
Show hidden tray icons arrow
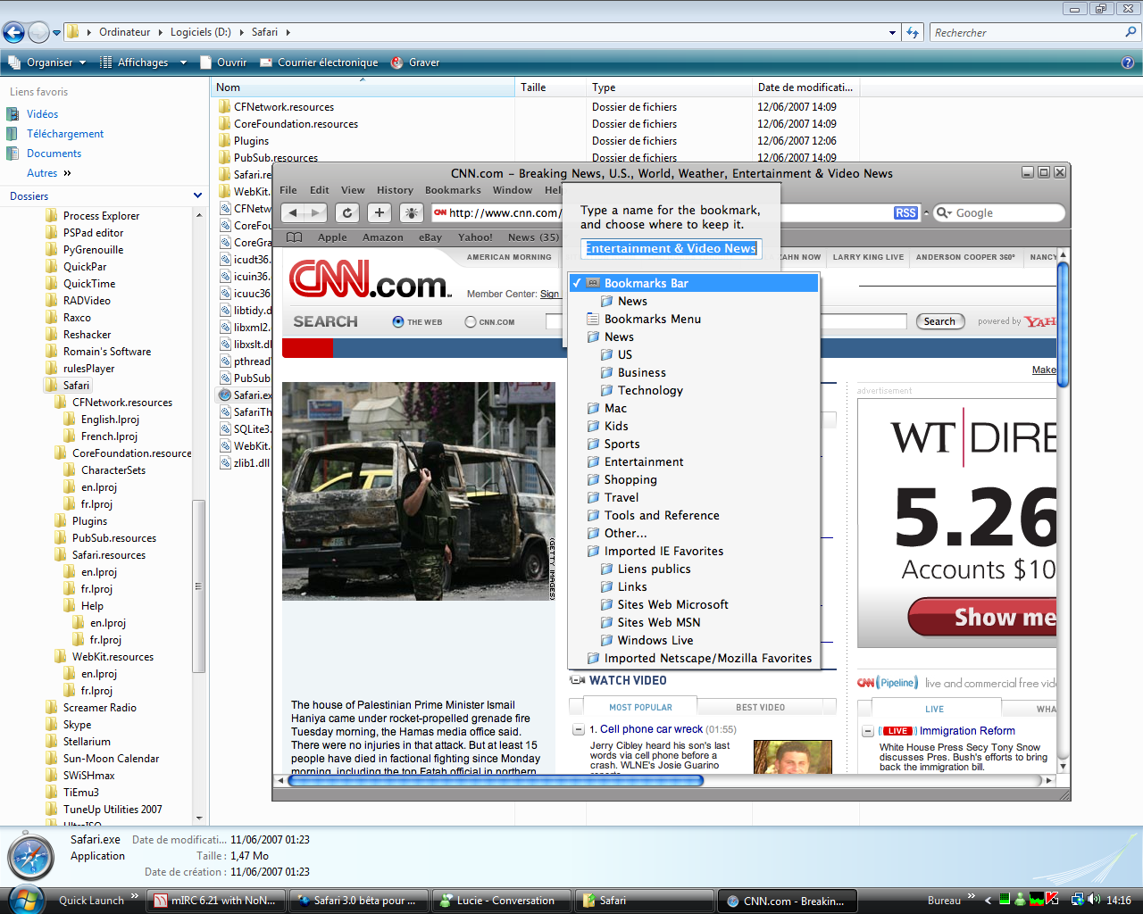click(988, 900)
